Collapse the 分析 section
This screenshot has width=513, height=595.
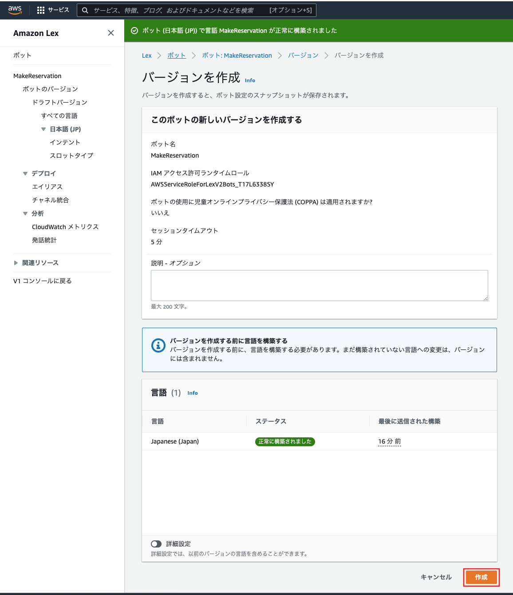(x=25, y=214)
